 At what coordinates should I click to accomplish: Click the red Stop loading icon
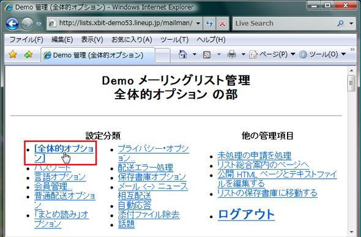(222, 23)
